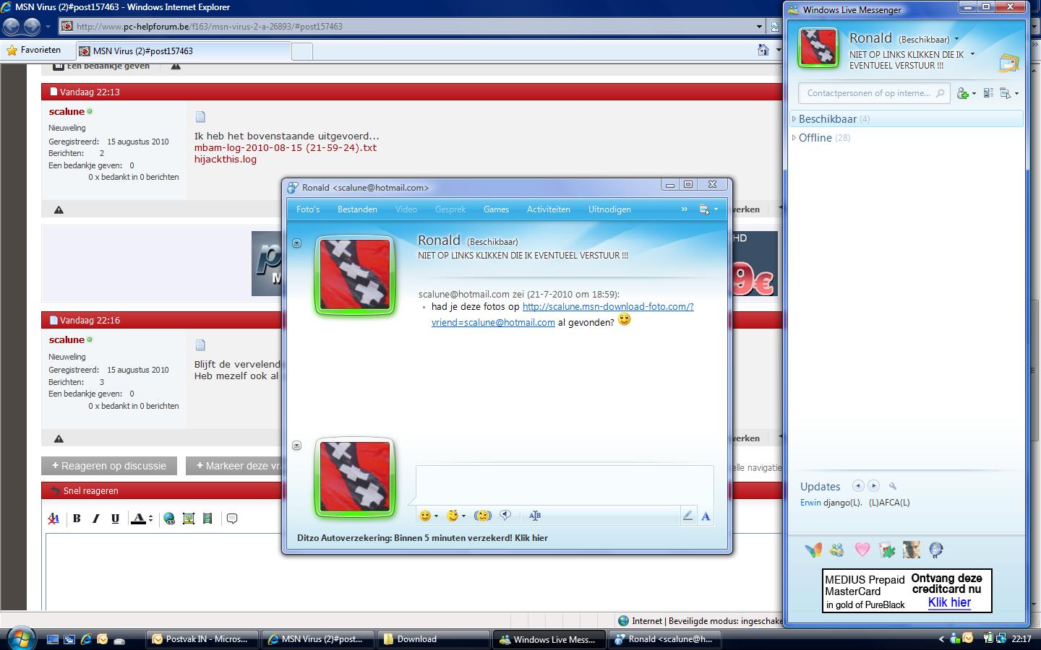Click the quote bubble icon in forum editor

coord(232,519)
